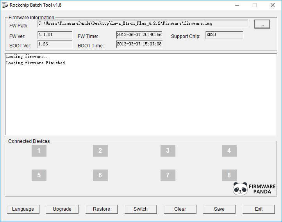Image resolution: width=282 pixels, height=222 pixels.
Task: Select connected device slot 5
Action: 39,175
